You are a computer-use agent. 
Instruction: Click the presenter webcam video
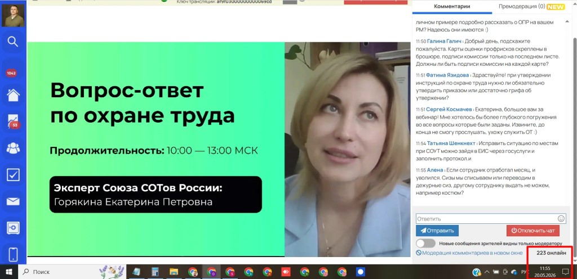[x=347, y=149]
